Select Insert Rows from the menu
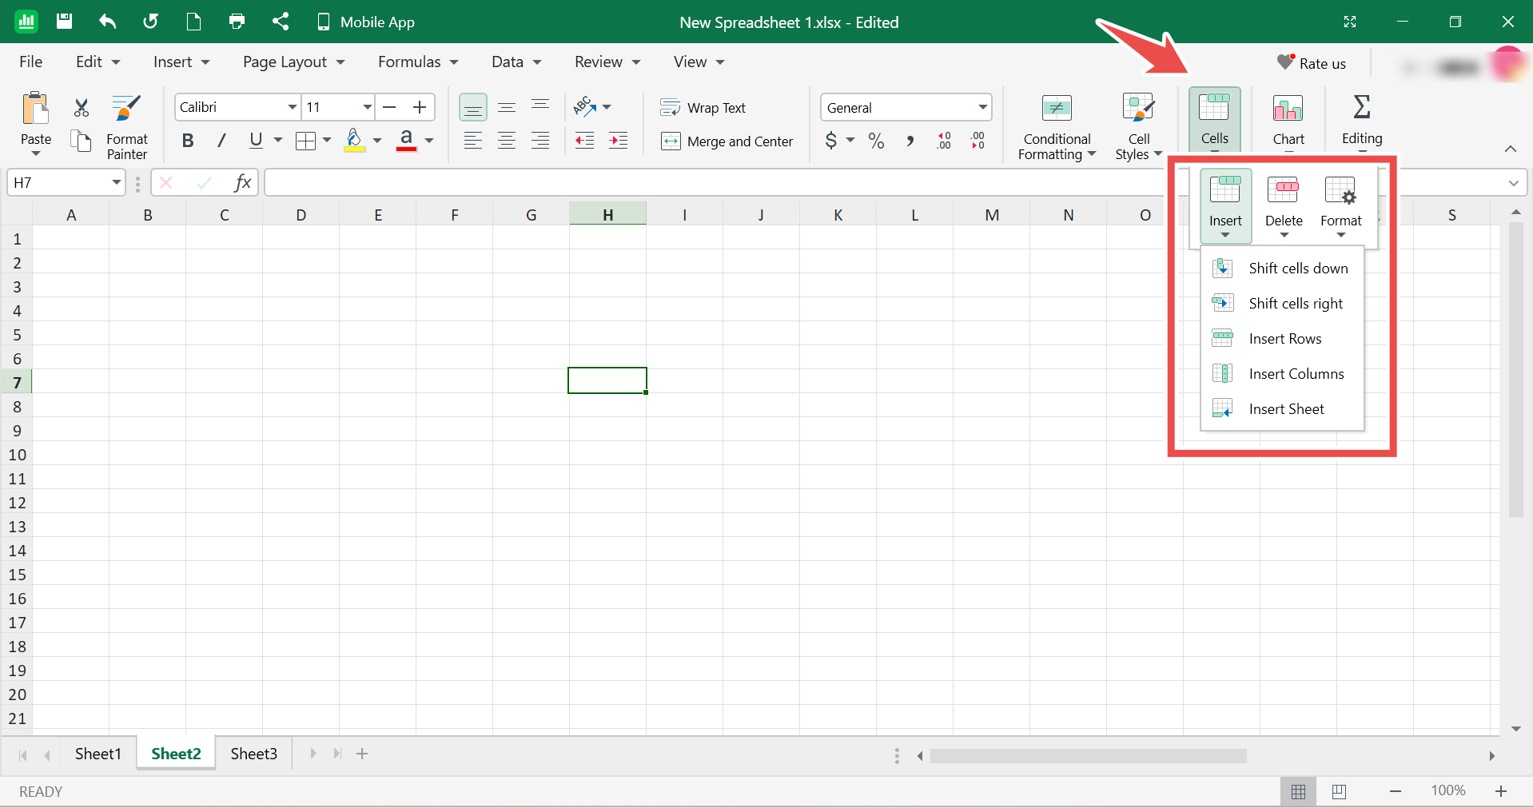This screenshot has height=808, width=1533. (x=1285, y=338)
